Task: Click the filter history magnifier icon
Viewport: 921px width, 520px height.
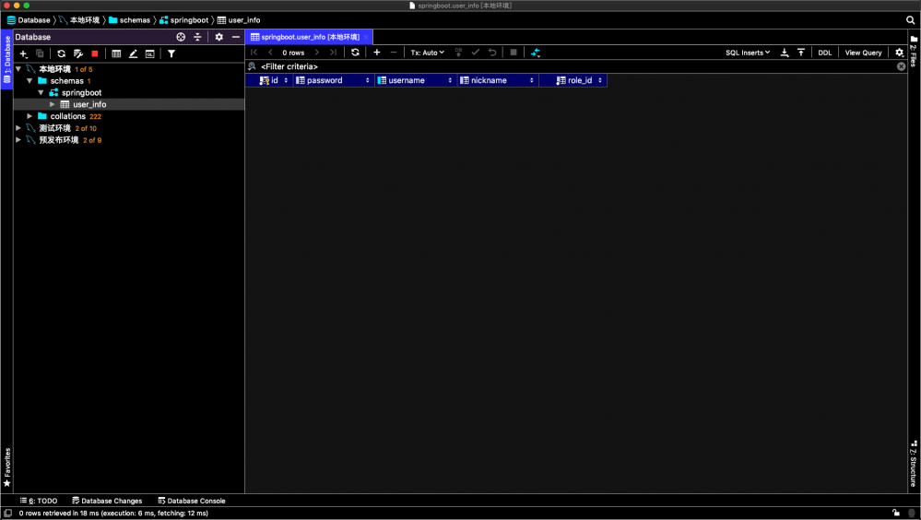Action: (252, 66)
